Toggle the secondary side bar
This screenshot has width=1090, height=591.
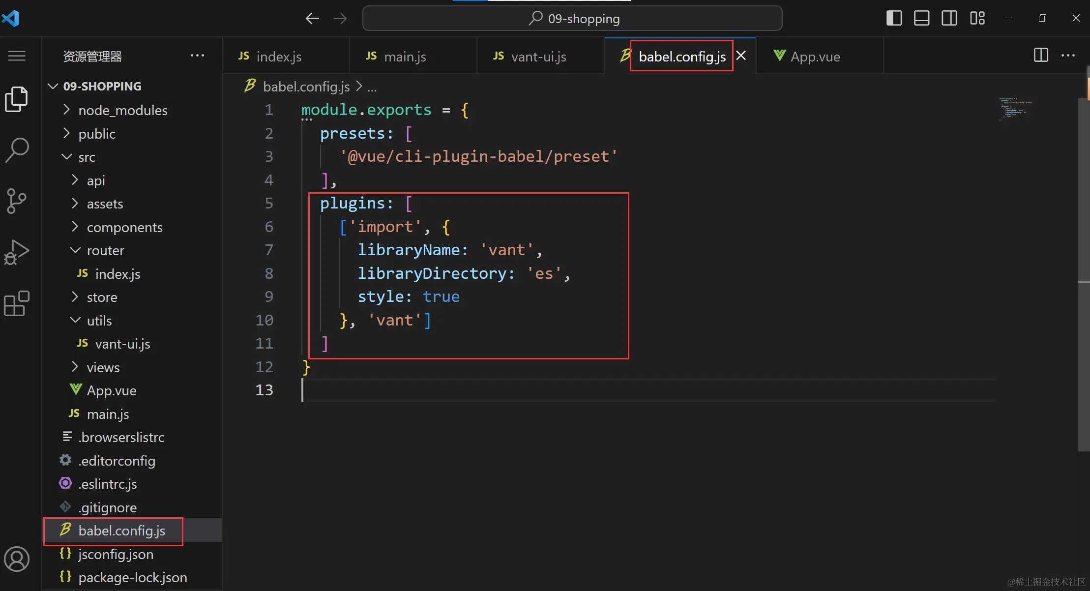coord(949,18)
